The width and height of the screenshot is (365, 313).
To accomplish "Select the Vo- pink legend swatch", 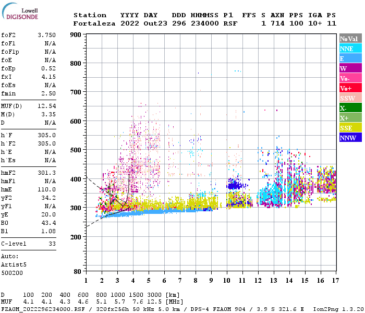I will (x=350, y=78).
